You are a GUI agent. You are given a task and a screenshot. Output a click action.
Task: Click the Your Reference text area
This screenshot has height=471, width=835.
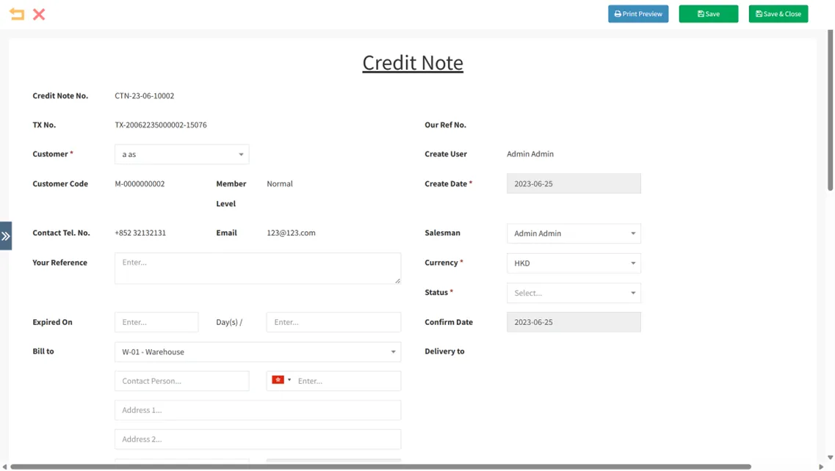point(257,269)
